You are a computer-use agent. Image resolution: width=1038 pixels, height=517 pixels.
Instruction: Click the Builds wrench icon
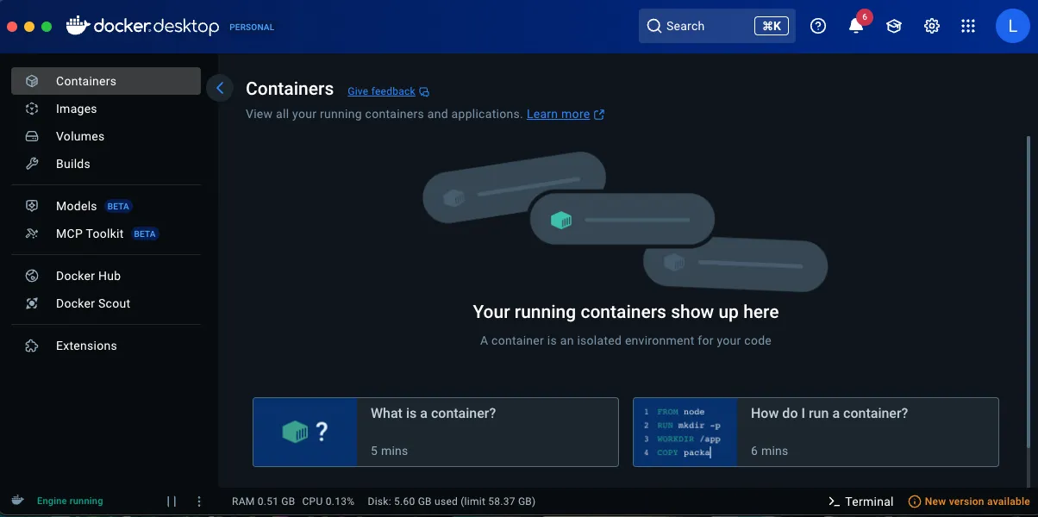coord(32,164)
